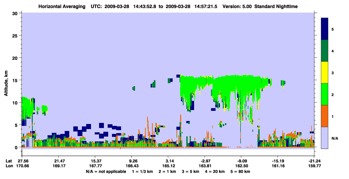
Task: Click the yellow colorbar segment labeled 3
Action: pos(325,72)
